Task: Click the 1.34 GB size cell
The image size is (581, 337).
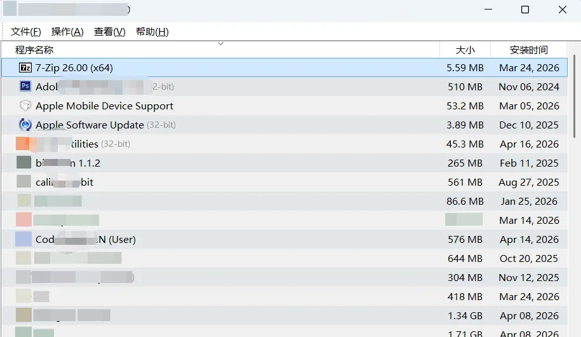Action: pos(465,316)
